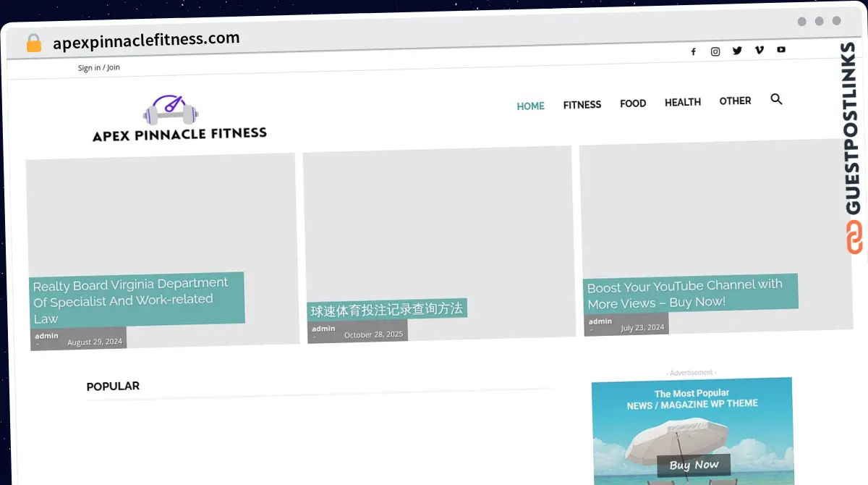Click the search magnifier icon
This screenshot has height=485, width=868.
pyautogui.click(x=776, y=99)
